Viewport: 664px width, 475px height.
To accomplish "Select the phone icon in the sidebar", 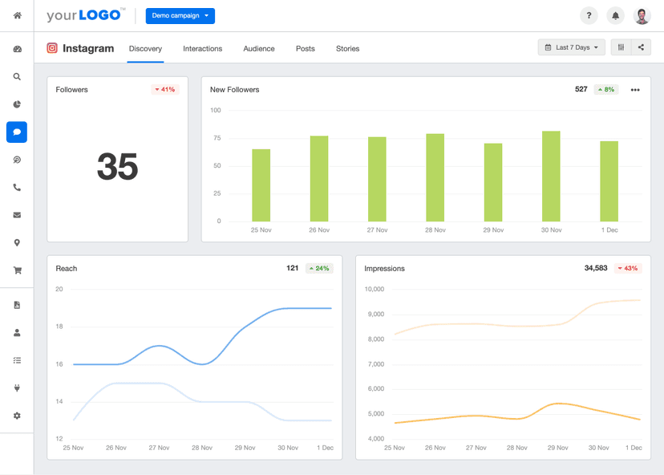I will click(17, 187).
